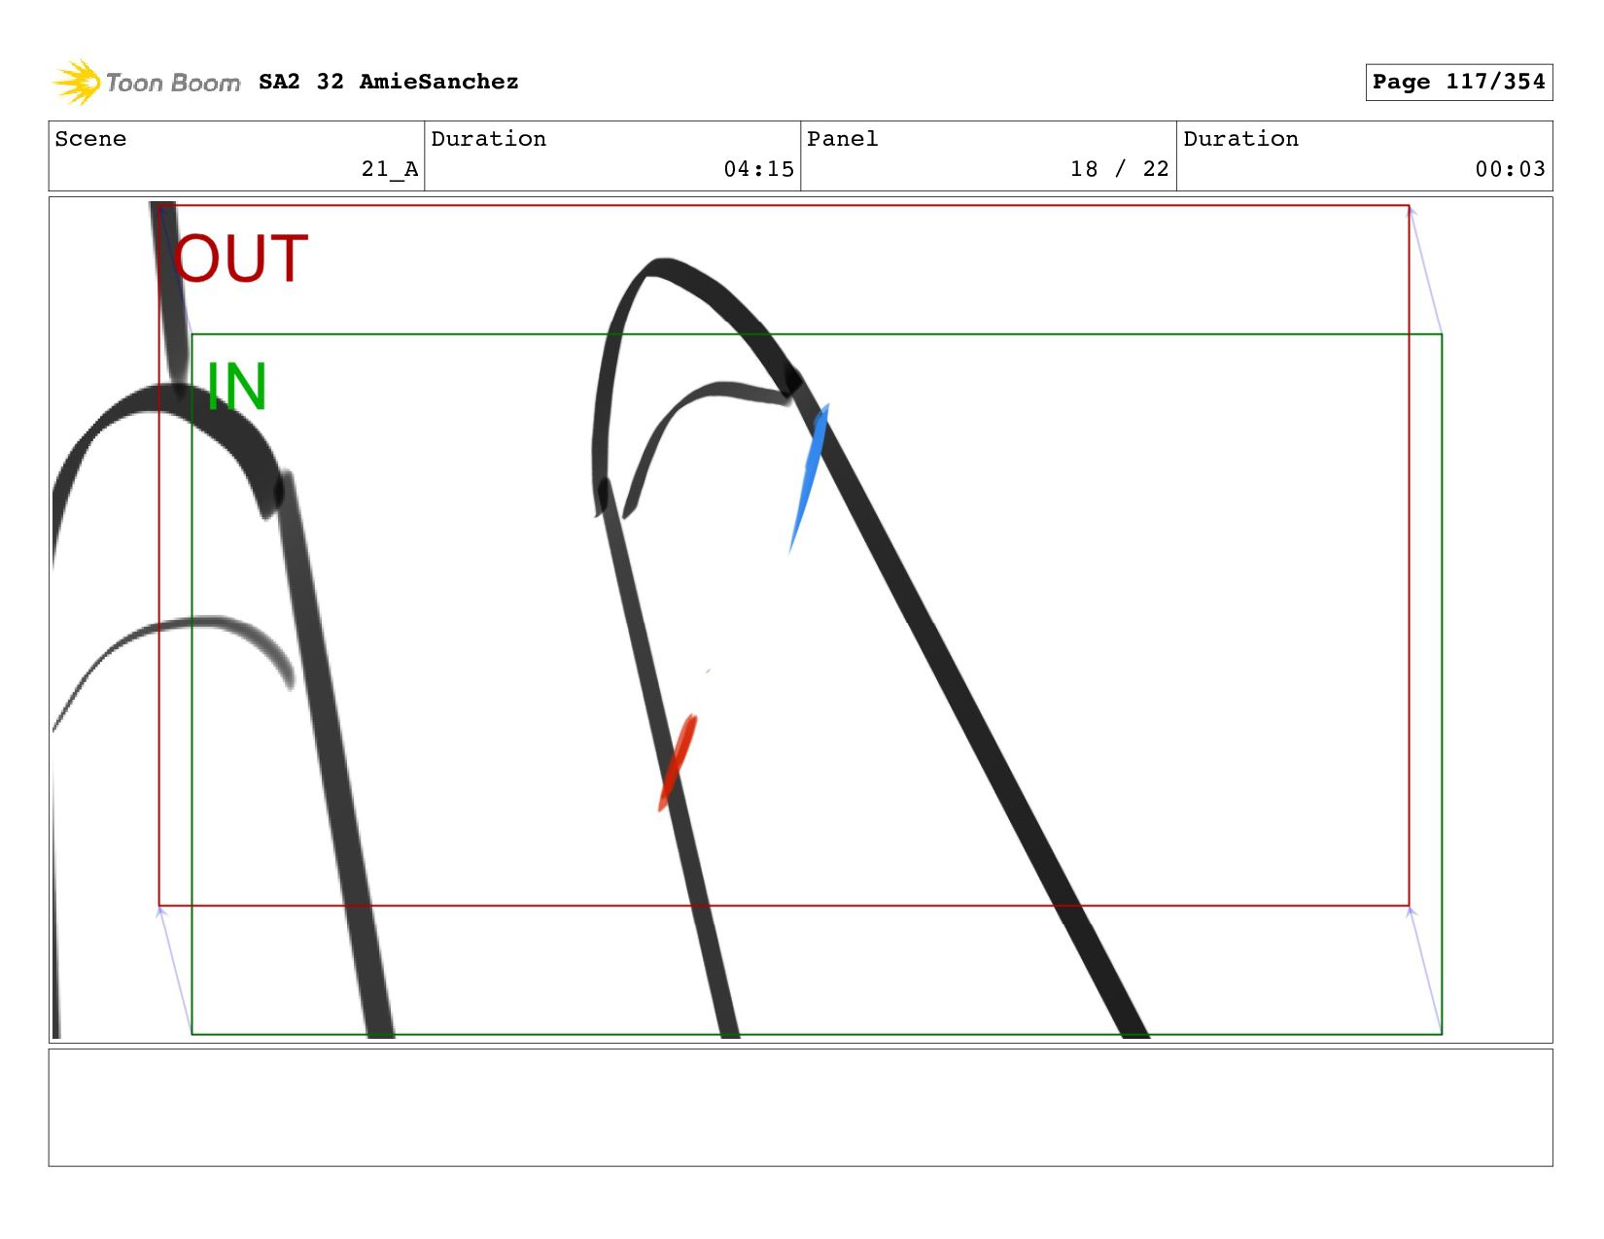Click the green 'IN' camera label

[236, 387]
